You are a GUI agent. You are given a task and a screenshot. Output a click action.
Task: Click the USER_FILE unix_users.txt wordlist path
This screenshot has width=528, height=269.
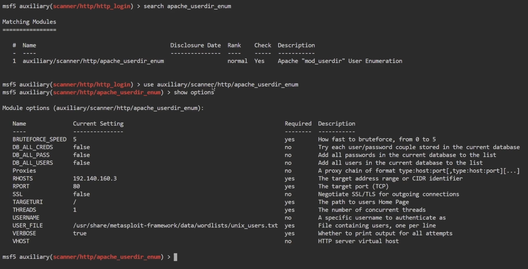(175, 226)
